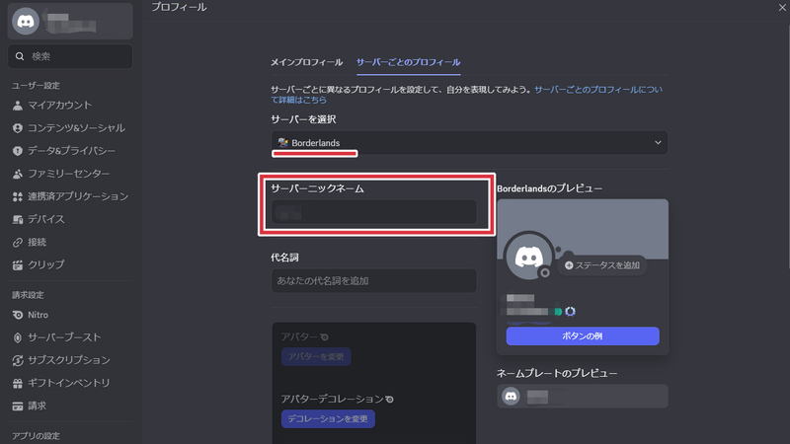Expand the サーバーを選択 dropdown chevron
The height and width of the screenshot is (444, 790).
[x=658, y=142]
